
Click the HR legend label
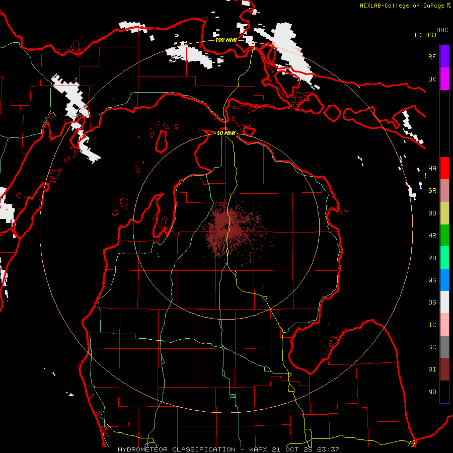(432, 236)
